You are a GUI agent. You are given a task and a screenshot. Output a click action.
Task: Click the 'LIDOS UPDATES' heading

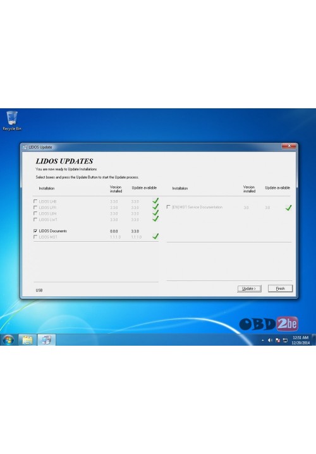click(64, 161)
